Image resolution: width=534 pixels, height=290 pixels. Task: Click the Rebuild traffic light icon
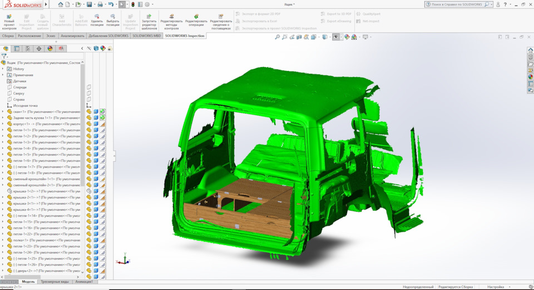[x=133, y=4]
